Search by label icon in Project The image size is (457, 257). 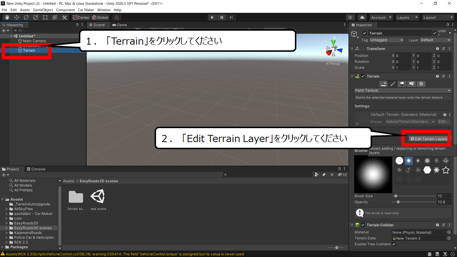[x=324, y=175]
